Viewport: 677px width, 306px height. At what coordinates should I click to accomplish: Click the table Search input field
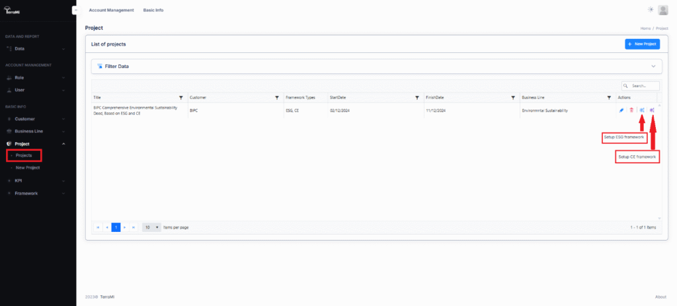point(644,86)
